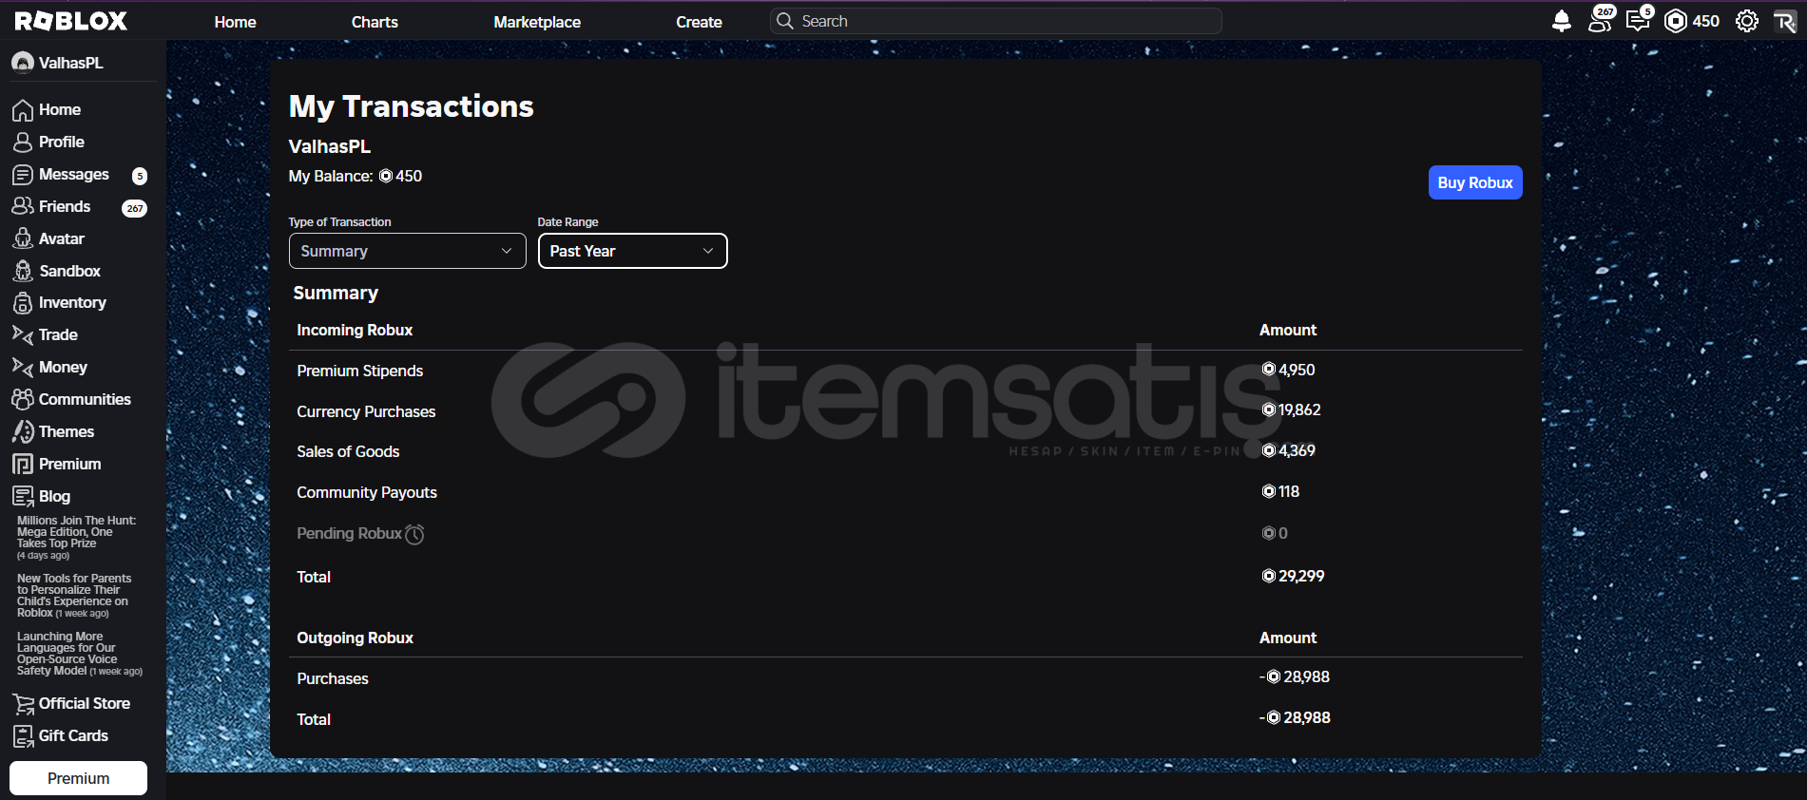Click the Friends sidebar icon
The image size is (1807, 800).
(23, 206)
